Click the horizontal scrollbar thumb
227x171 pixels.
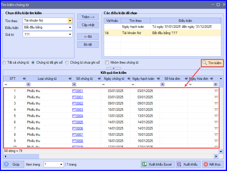(23, 157)
